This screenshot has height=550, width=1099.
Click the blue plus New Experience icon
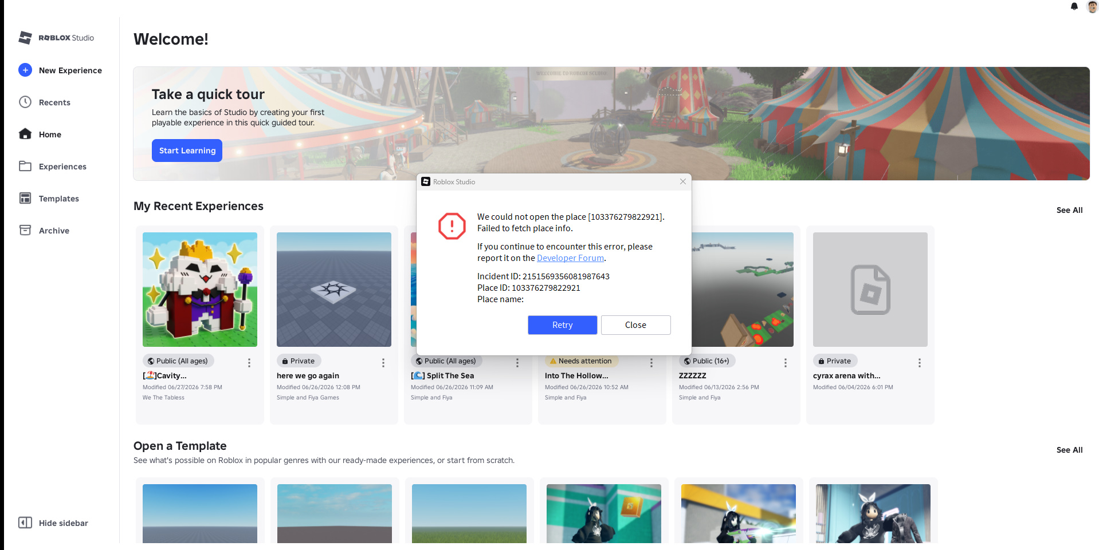(25, 70)
